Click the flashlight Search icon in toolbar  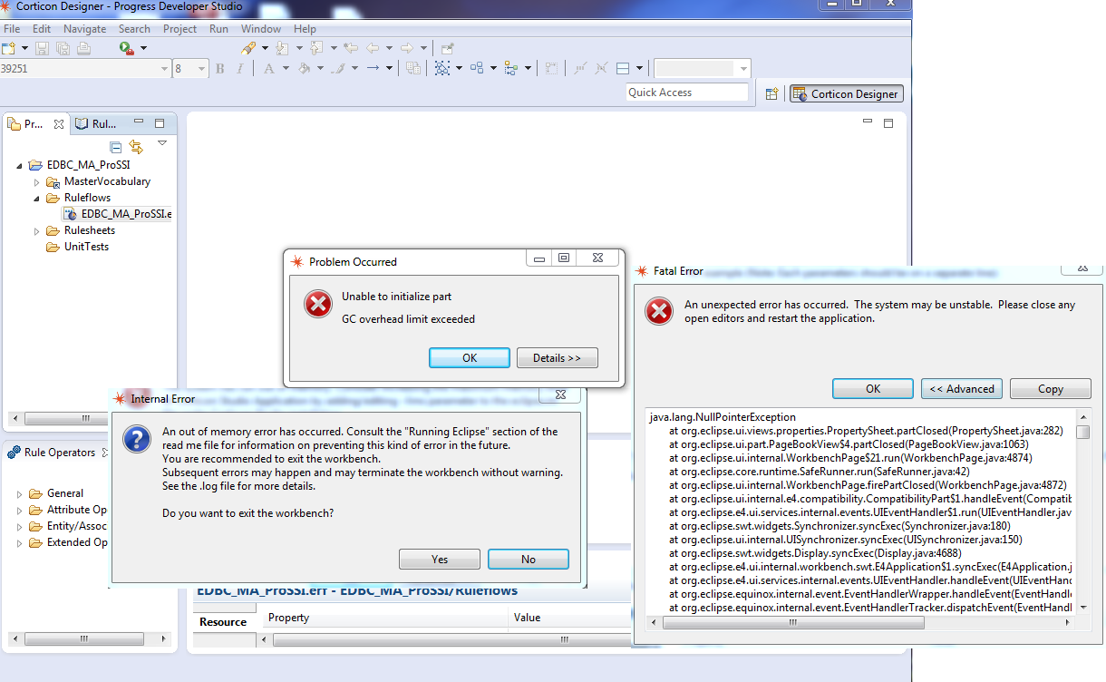tap(248, 48)
